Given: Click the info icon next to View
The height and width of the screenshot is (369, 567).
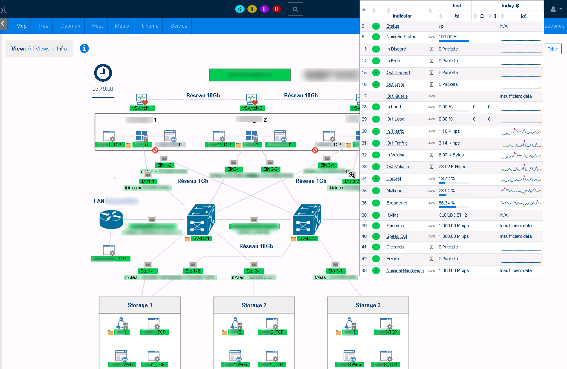Looking at the screenshot, I should tap(84, 48).
